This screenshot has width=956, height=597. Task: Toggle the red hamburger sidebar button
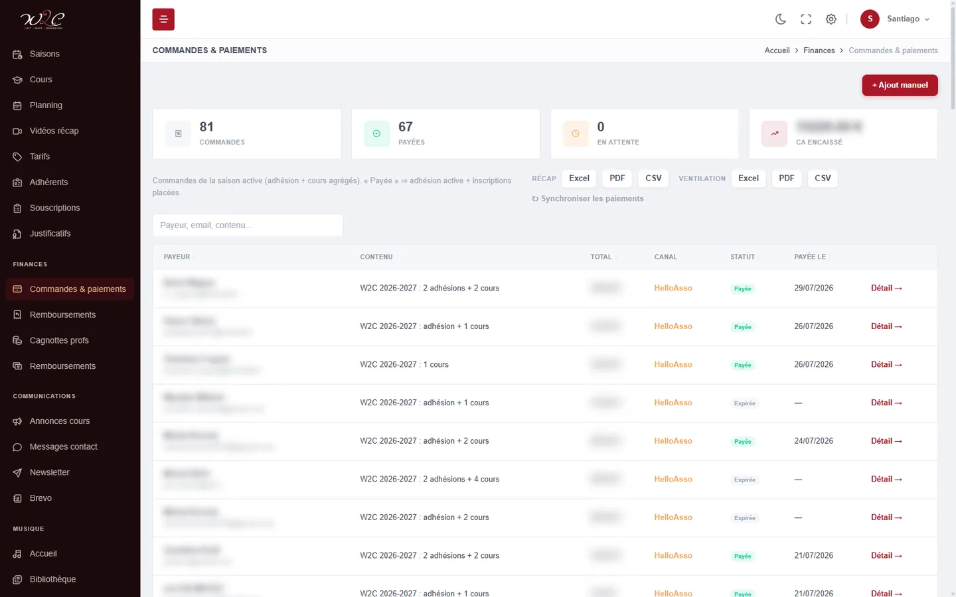coord(163,19)
